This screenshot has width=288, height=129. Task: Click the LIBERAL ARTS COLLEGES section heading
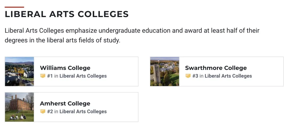pyautogui.click(x=67, y=14)
